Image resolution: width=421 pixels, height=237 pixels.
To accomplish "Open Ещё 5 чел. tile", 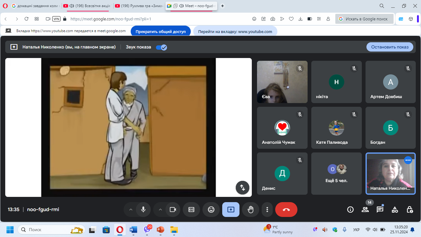I will [x=337, y=173].
